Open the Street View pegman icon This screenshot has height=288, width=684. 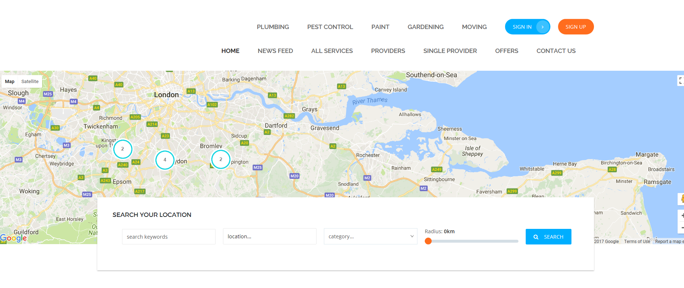point(682,199)
